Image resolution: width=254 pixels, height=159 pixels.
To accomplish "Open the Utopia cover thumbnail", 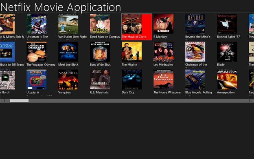I will 37,79.
